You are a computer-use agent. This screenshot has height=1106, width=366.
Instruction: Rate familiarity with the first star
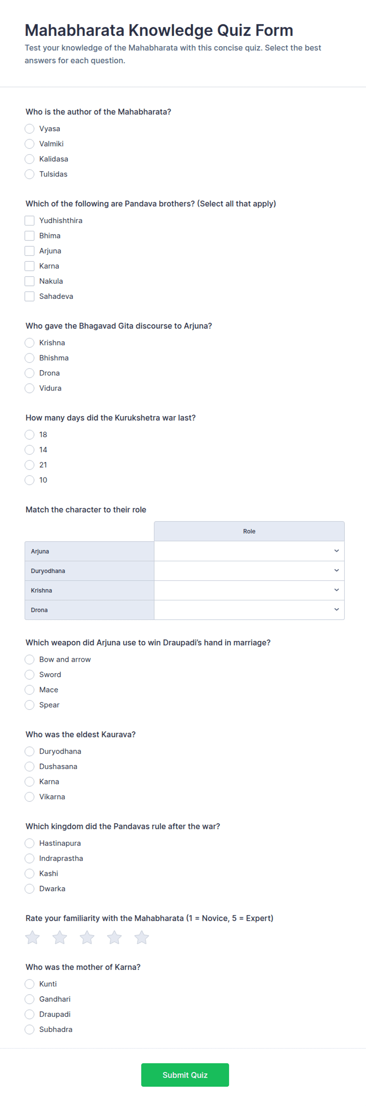(x=33, y=937)
